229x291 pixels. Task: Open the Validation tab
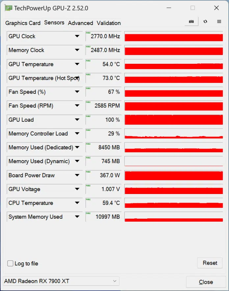click(x=109, y=23)
